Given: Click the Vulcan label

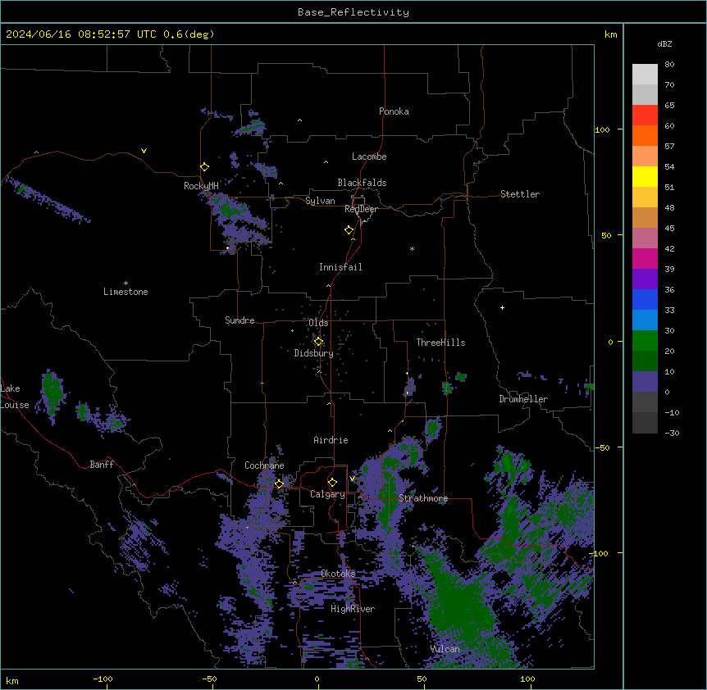Looking at the screenshot, I should point(445,649).
